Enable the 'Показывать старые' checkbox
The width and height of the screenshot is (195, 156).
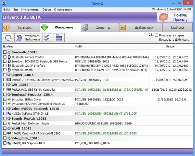click(x=157, y=35)
